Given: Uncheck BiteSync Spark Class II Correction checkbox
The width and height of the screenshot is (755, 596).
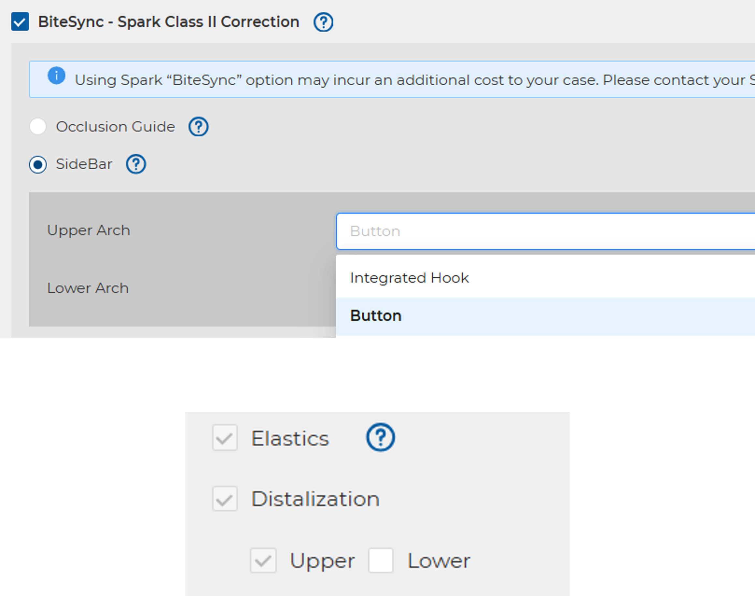Looking at the screenshot, I should point(20,21).
